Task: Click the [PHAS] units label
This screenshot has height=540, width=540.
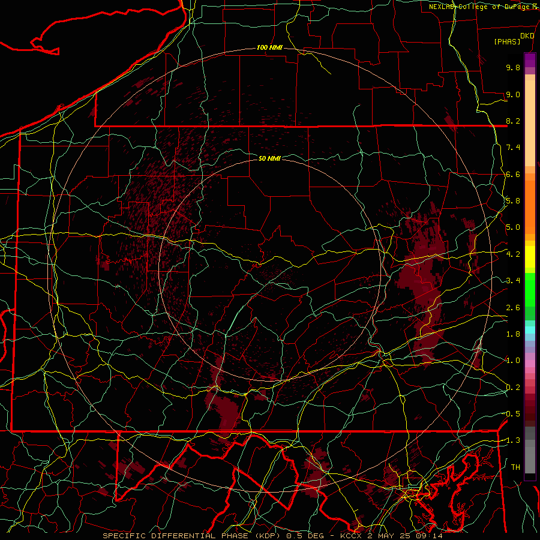Action: [x=507, y=42]
